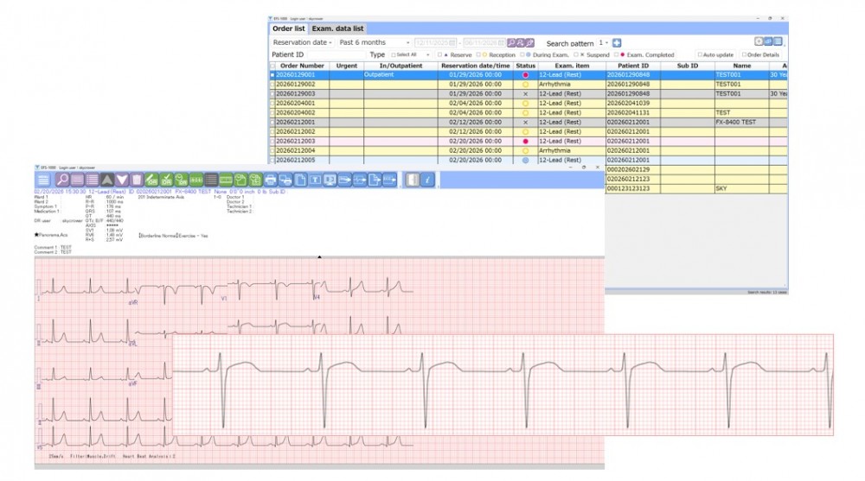
Task: Open the list menu icon in ECG viewer toolbar
Action: point(43,180)
